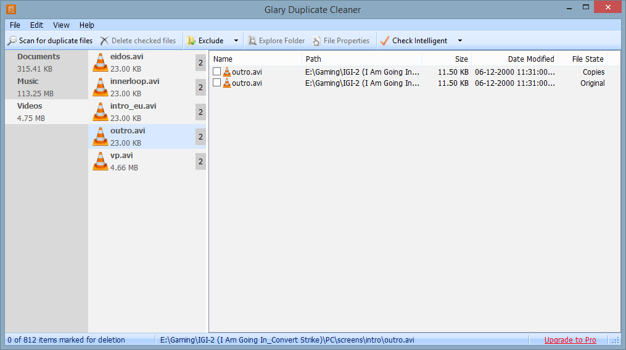The image size is (626, 350).
Task: Select the Videos category
Action: pyautogui.click(x=47, y=112)
